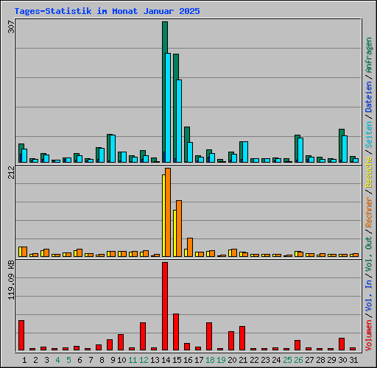The height and width of the screenshot is (368, 377).
Task: Select day label '20' on the axis
Action: 232,360
